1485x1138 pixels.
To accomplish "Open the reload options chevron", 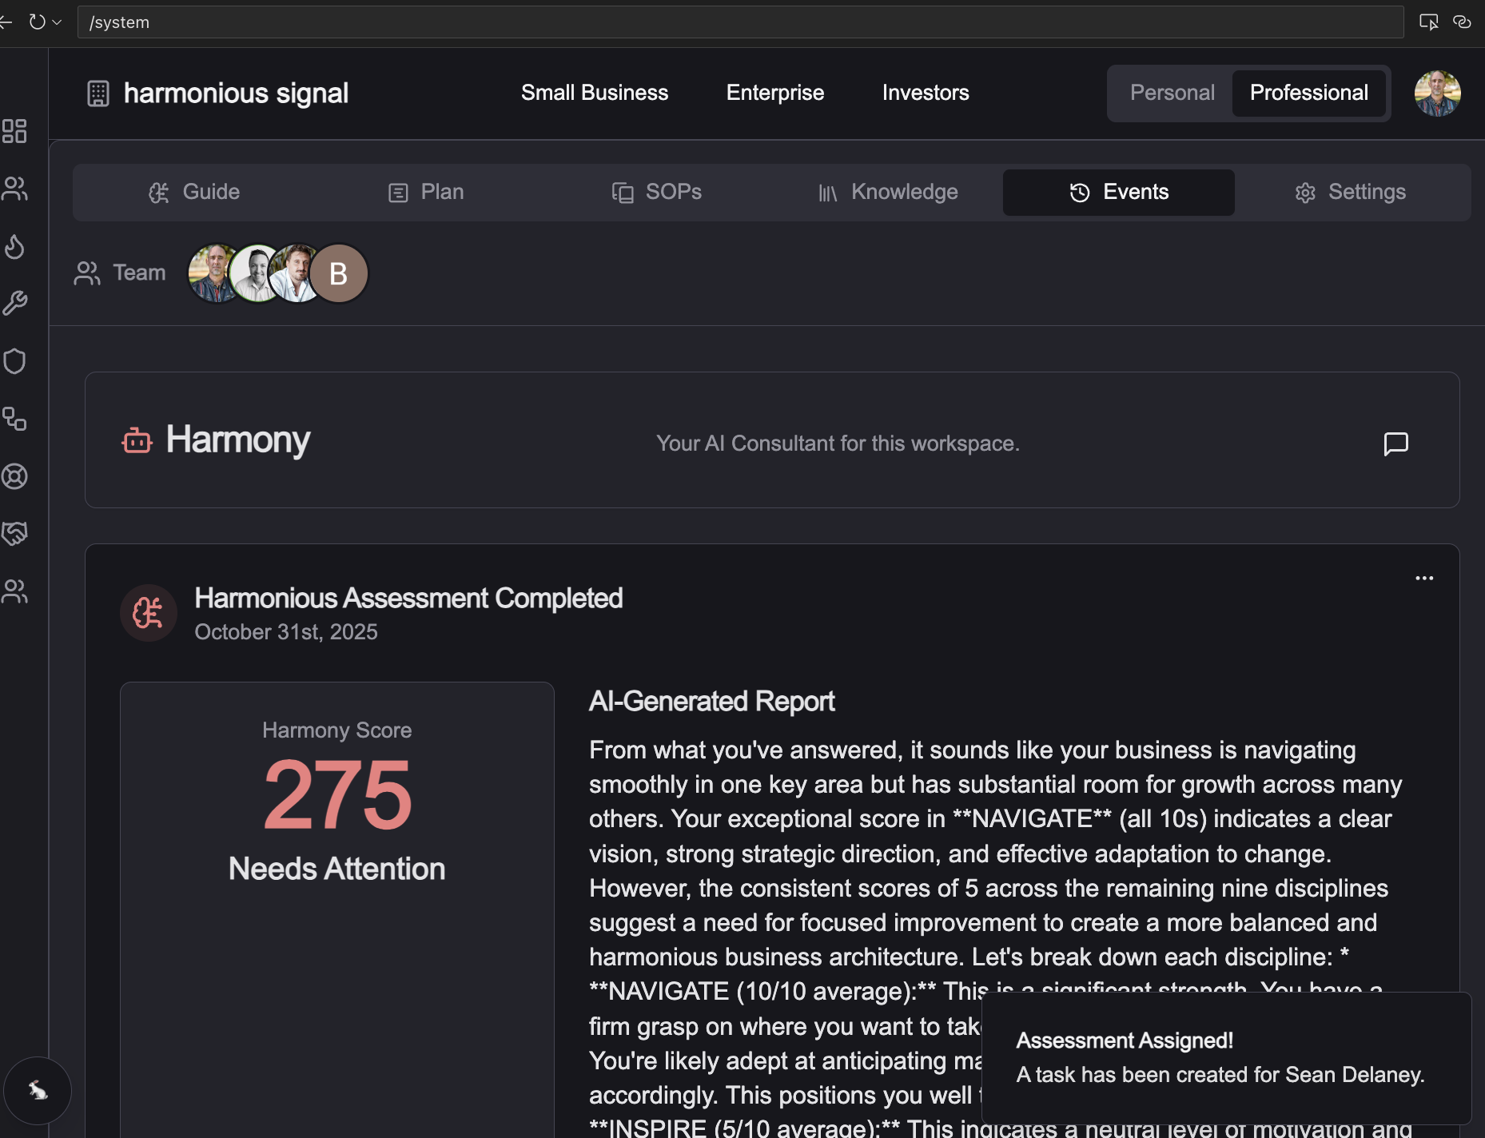I will pyautogui.click(x=55, y=22).
